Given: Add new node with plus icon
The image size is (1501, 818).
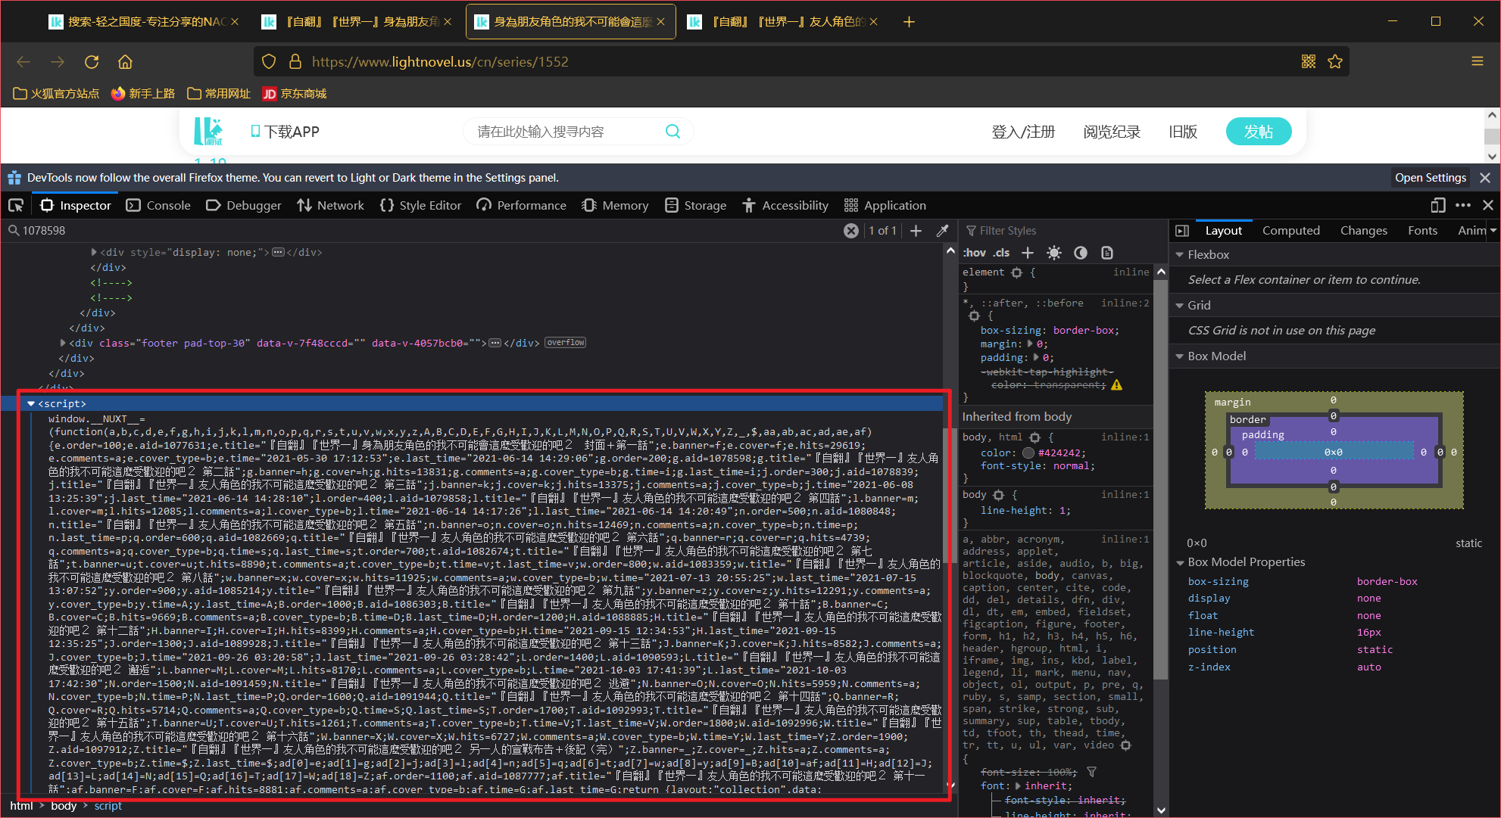Looking at the screenshot, I should pyautogui.click(x=916, y=231).
